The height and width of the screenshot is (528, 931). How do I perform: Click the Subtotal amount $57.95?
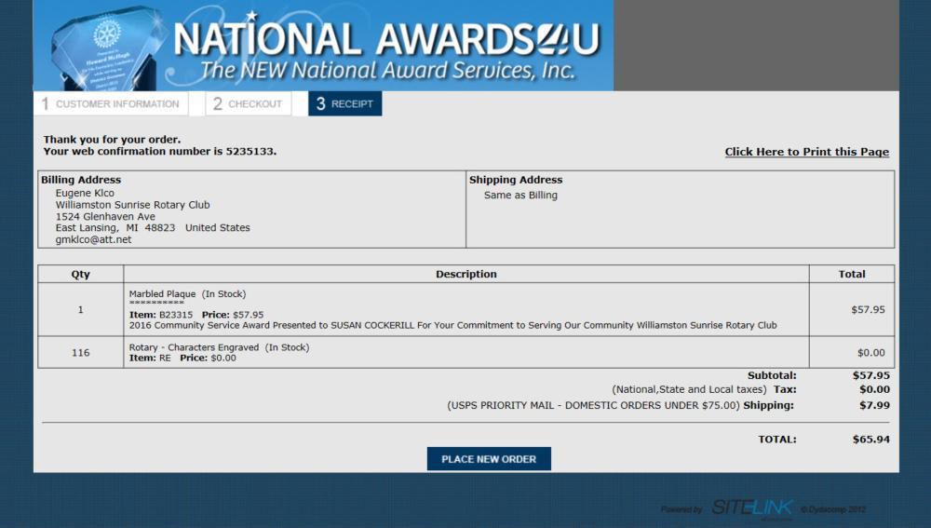(871, 375)
